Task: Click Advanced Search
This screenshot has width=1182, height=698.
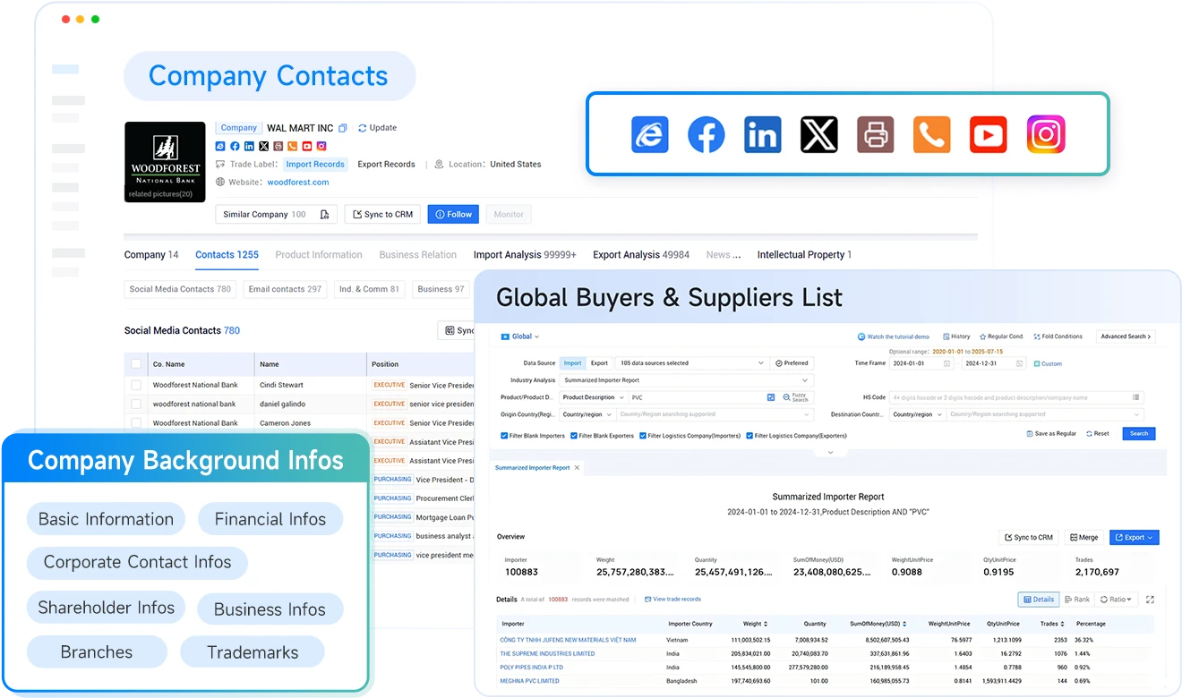Action: point(1126,336)
